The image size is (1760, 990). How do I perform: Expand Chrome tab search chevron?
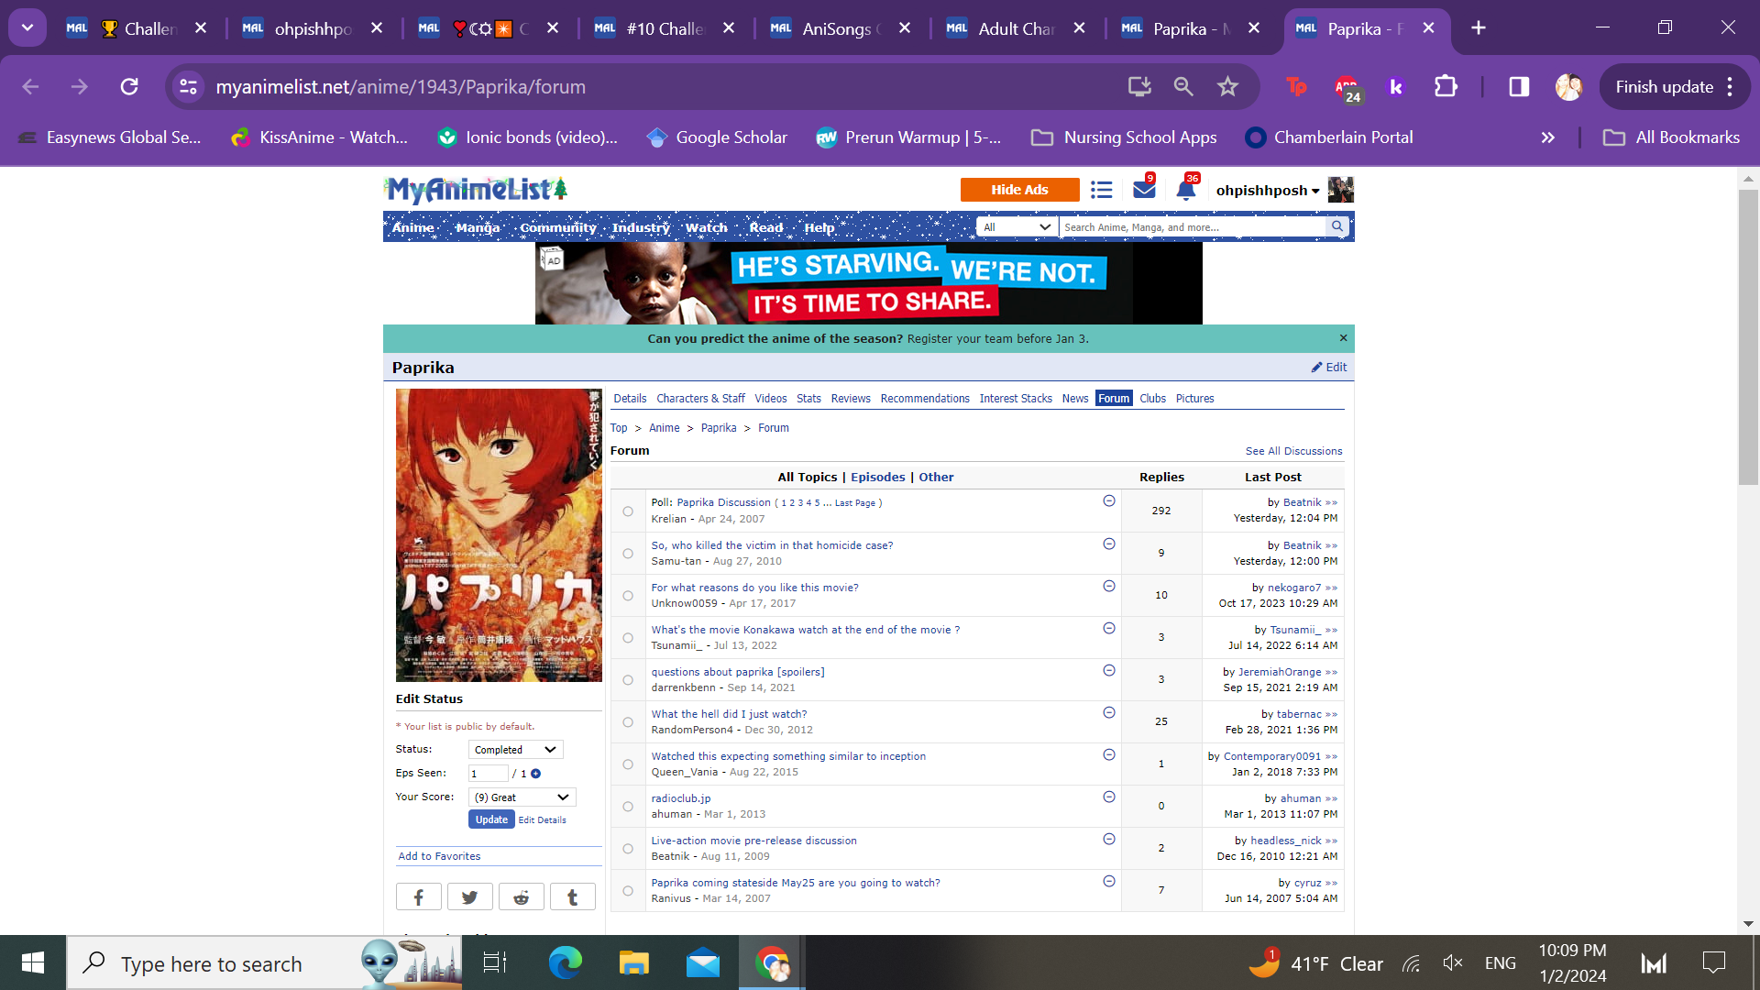27,27
